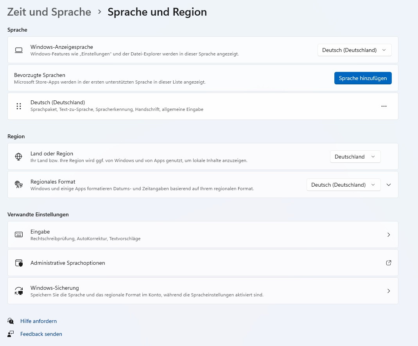Click the Hilfe anfordern help icon
The image size is (418, 346).
pos(11,321)
